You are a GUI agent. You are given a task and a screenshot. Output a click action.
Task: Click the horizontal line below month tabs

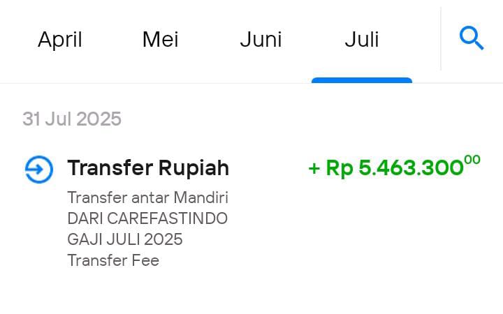coord(251,83)
